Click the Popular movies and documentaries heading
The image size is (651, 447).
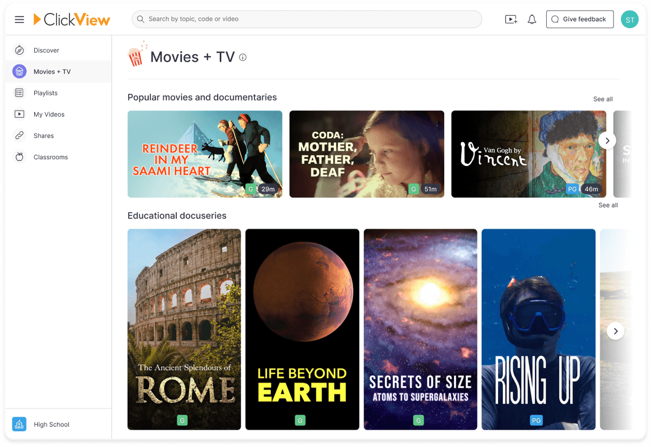202,98
